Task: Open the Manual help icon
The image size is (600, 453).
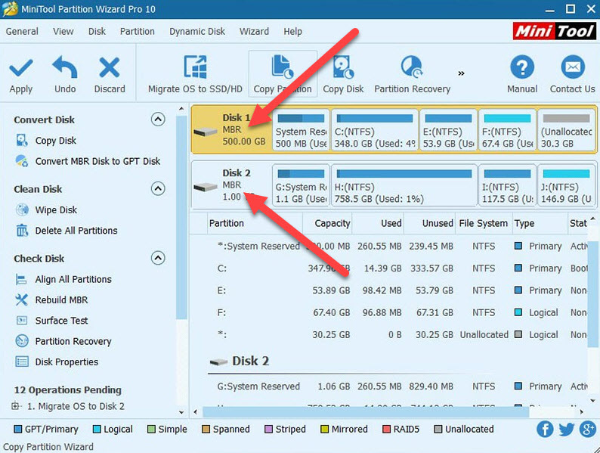Action: (x=522, y=69)
